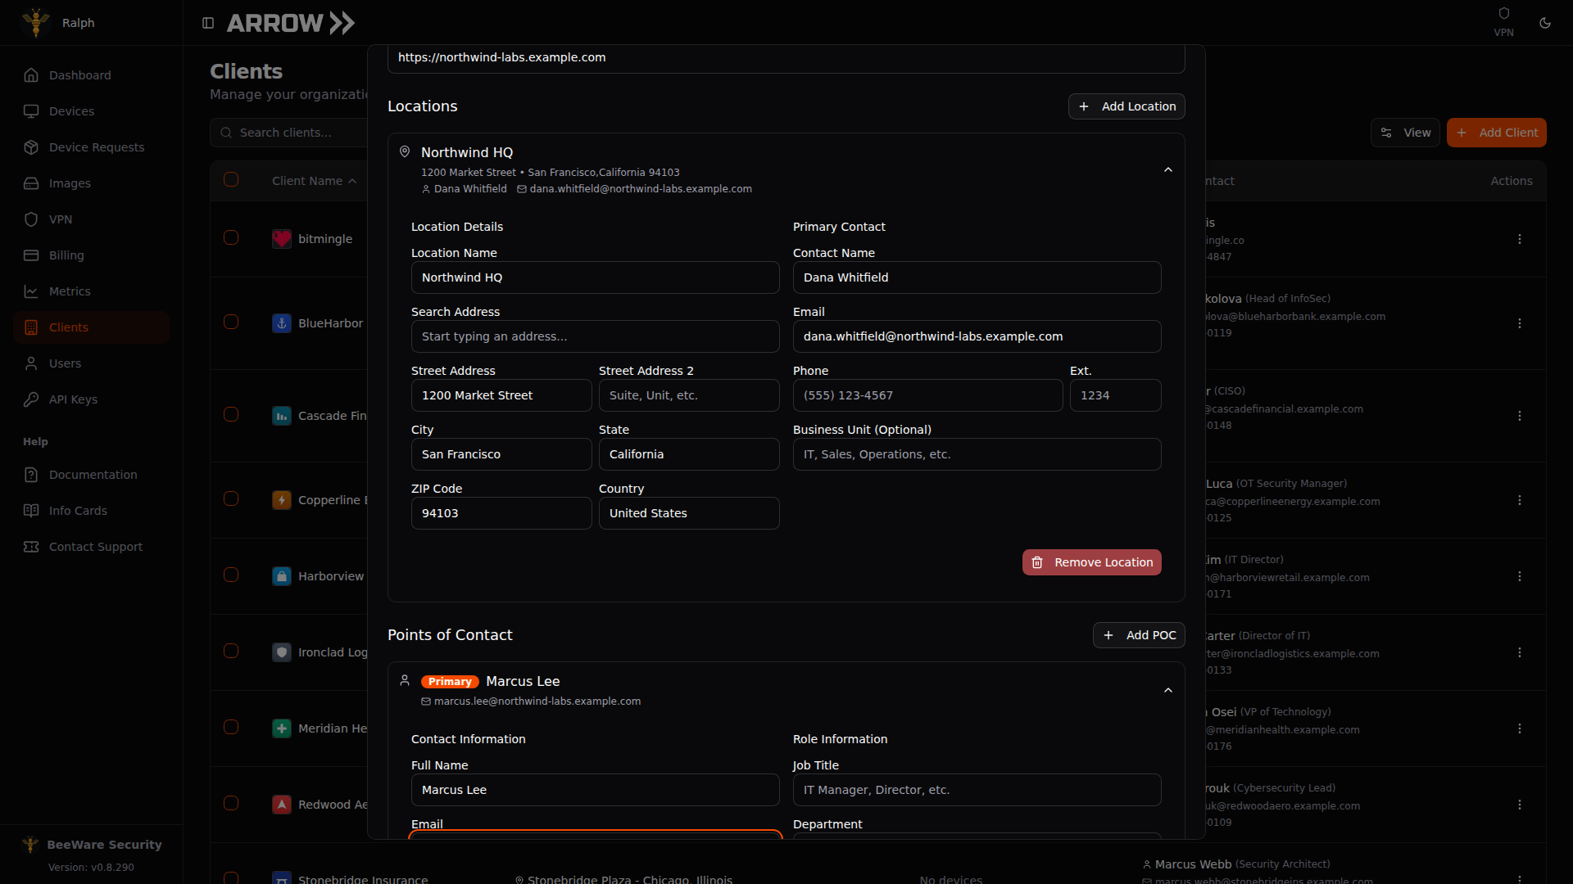This screenshot has height=884, width=1573.
Task: Select the Harborview row checkbox
Action: 231,575
